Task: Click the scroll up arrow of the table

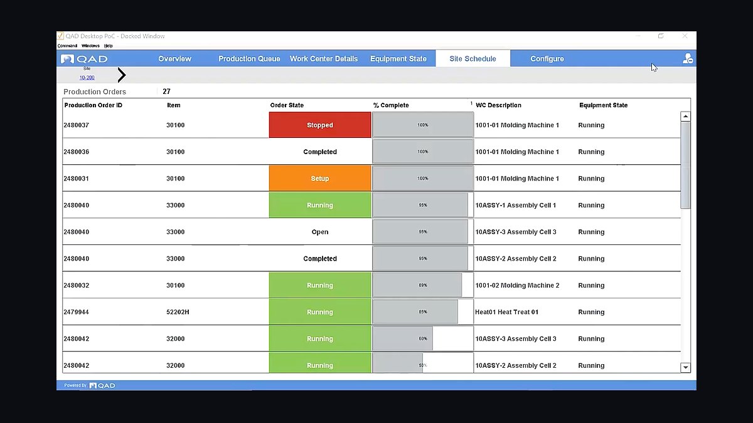Action: tap(685, 117)
